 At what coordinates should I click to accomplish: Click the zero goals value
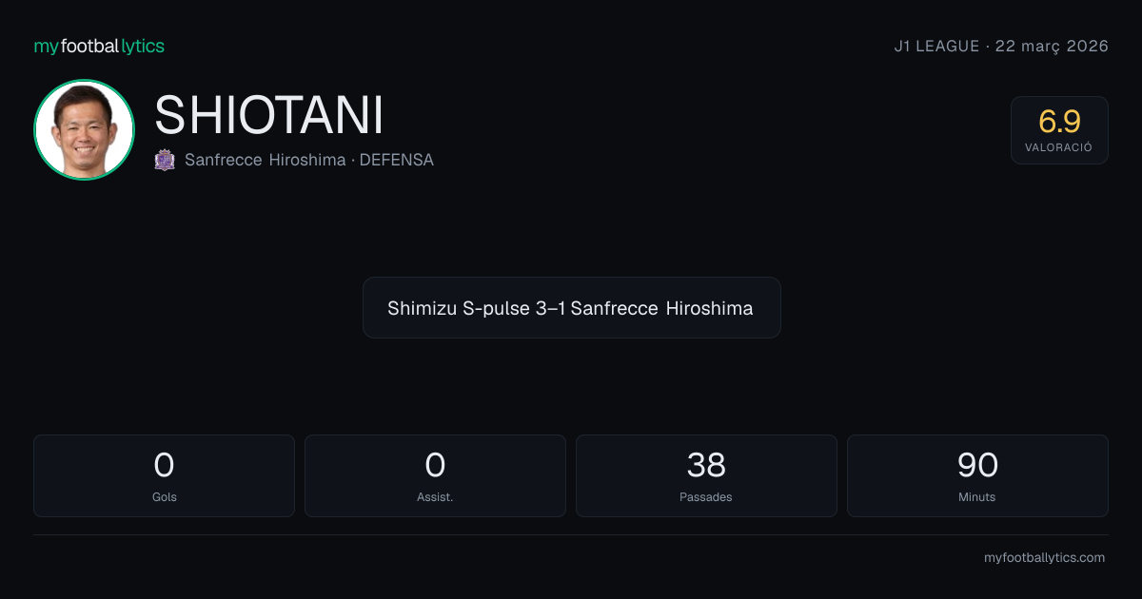[x=164, y=465]
